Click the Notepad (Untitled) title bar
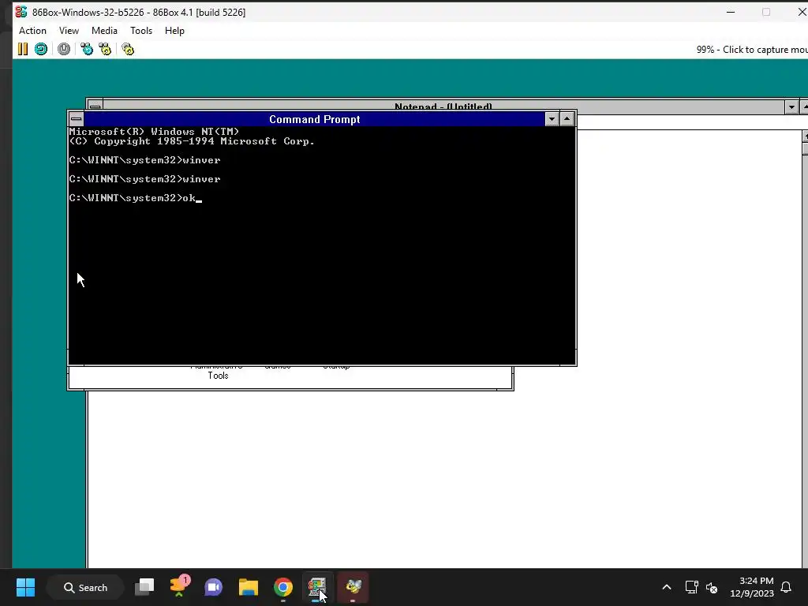 click(443, 105)
